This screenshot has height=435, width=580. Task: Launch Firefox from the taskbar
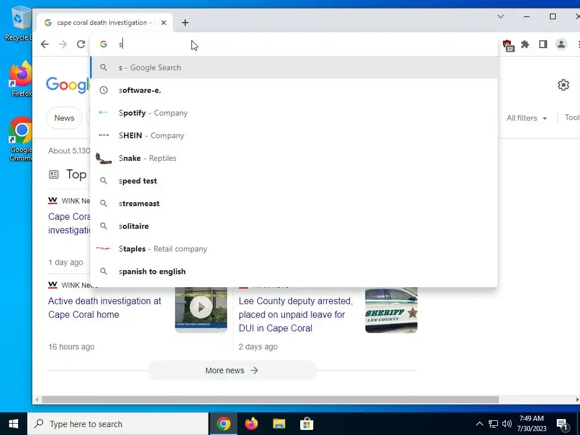(x=251, y=424)
